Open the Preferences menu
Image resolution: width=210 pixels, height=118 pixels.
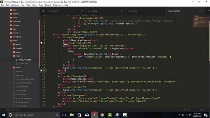coord(58,5)
